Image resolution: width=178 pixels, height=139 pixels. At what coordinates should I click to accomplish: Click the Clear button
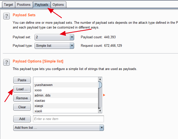pyautogui.click(x=22, y=107)
